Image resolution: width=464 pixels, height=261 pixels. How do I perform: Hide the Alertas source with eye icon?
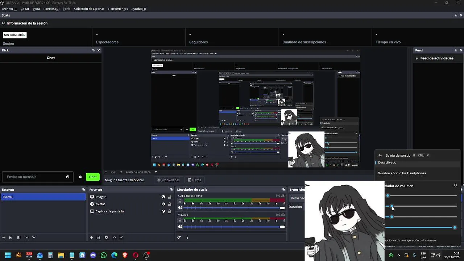click(163, 204)
